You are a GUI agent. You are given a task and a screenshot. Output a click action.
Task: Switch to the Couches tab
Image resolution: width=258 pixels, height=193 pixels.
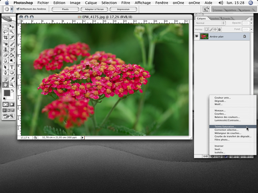[214, 19]
